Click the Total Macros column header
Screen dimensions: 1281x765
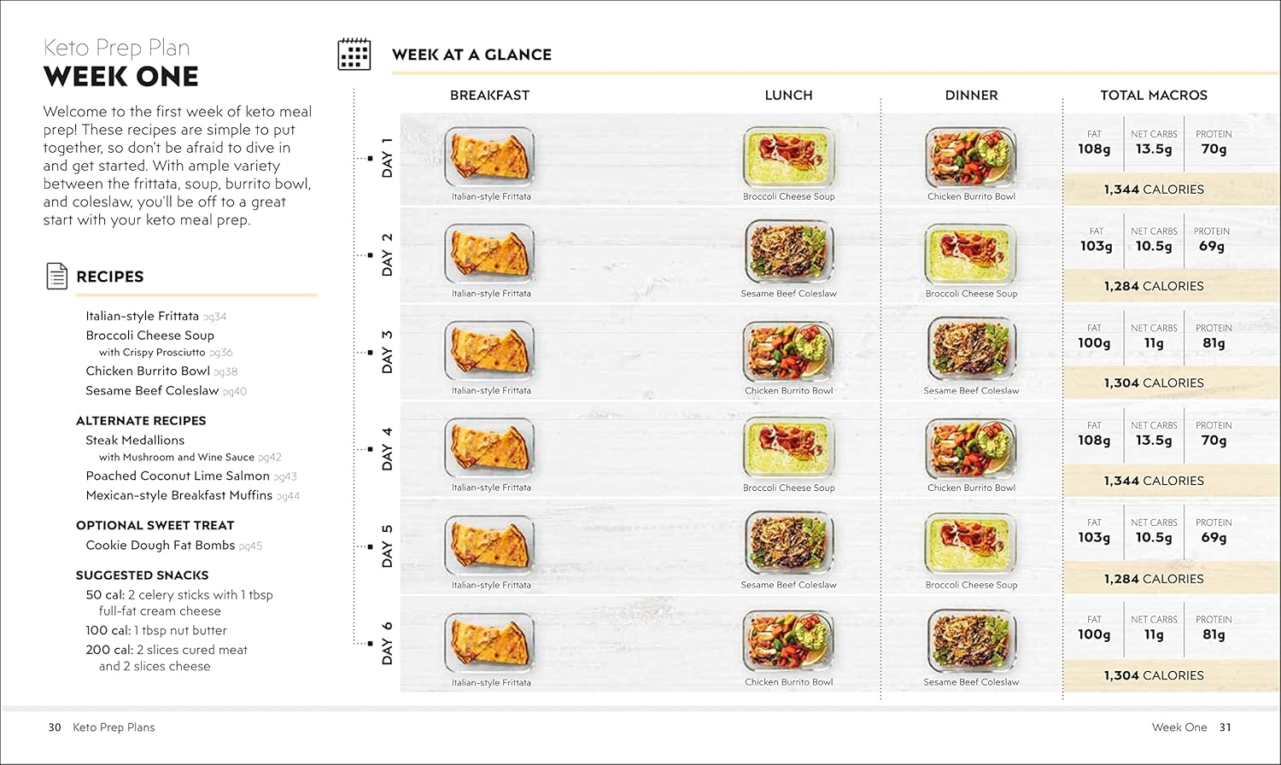pos(1153,95)
